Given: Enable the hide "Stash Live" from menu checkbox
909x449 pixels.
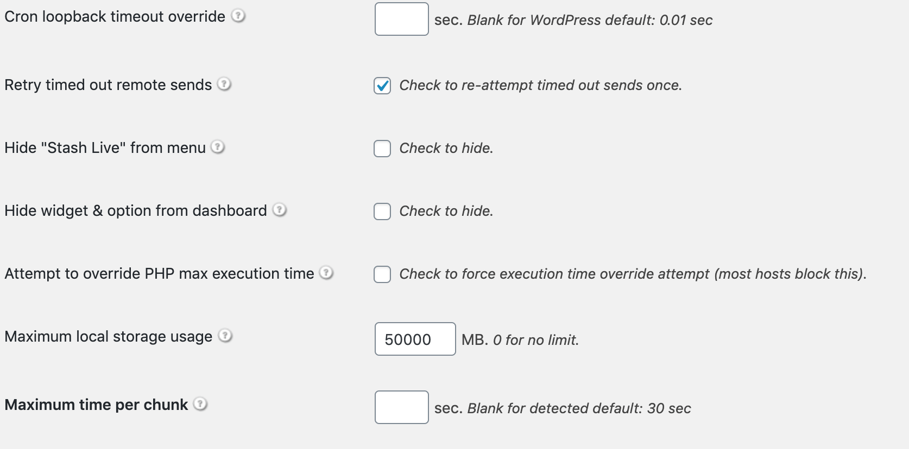Looking at the screenshot, I should click(x=382, y=149).
